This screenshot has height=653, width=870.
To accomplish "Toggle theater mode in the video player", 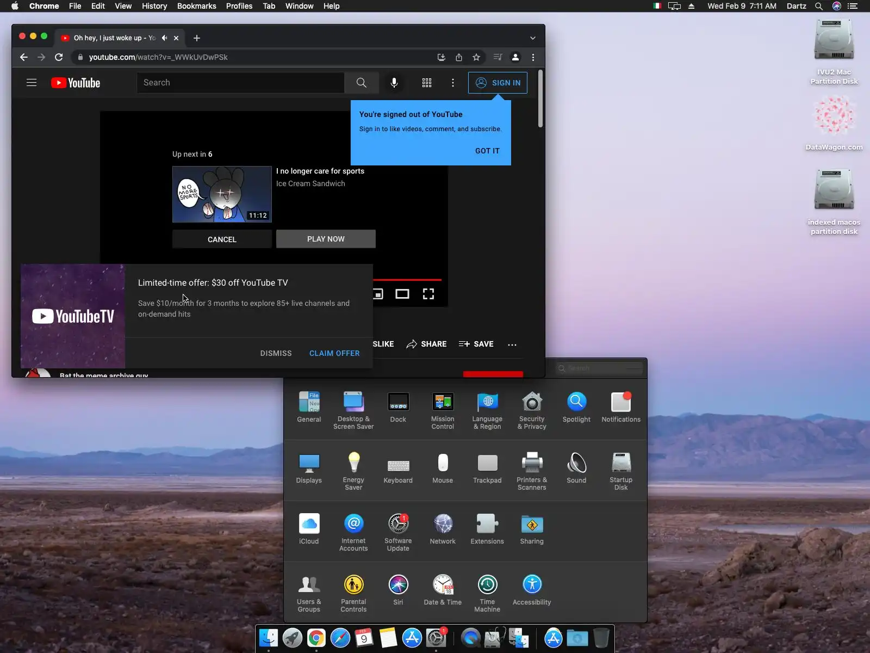I will tap(402, 294).
